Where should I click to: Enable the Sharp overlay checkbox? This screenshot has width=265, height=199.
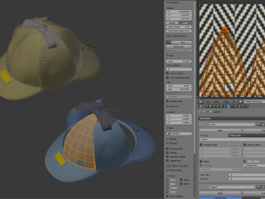click(181, 180)
